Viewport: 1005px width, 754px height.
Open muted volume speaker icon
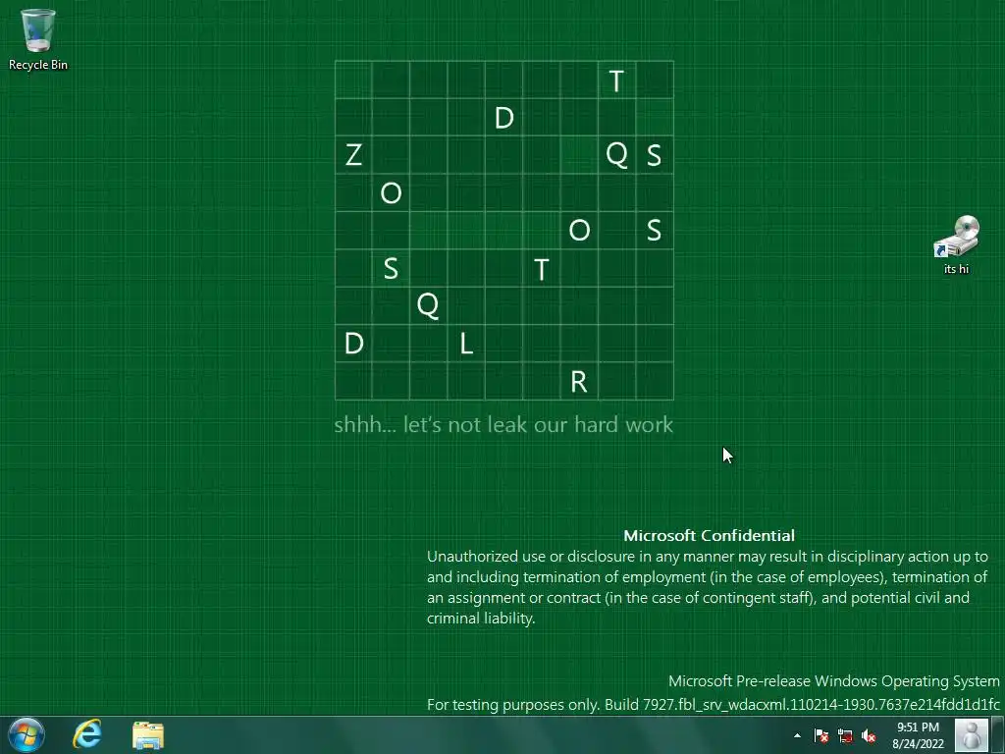click(x=869, y=735)
